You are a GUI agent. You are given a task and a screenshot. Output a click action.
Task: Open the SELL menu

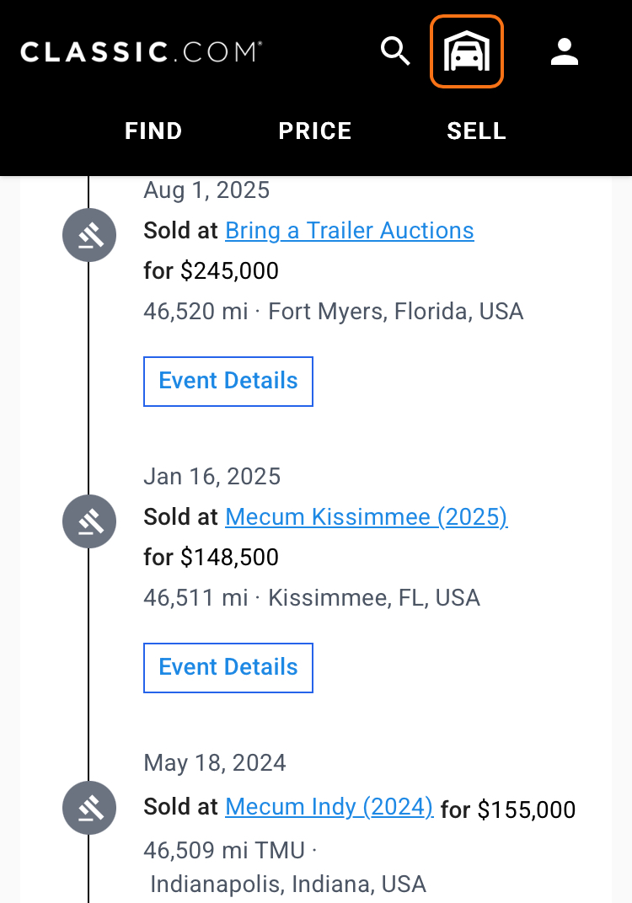tap(476, 131)
